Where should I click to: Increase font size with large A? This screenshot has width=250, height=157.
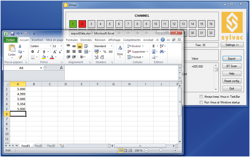pyautogui.click(x=55, y=52)
